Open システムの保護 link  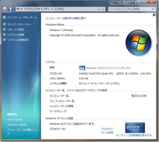pos(16,35)
